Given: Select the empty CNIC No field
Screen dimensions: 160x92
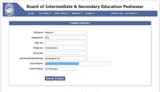Looking at the screenshot, I should pos(66,43).
